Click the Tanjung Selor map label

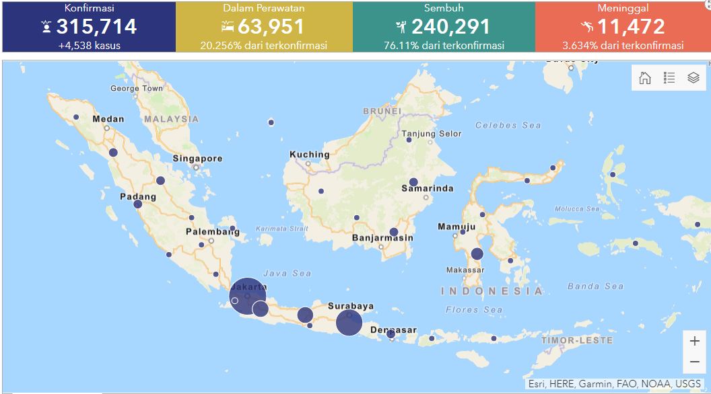click(432, 134)
